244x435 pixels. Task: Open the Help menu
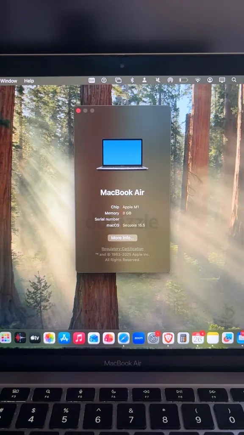coord(29,81)
